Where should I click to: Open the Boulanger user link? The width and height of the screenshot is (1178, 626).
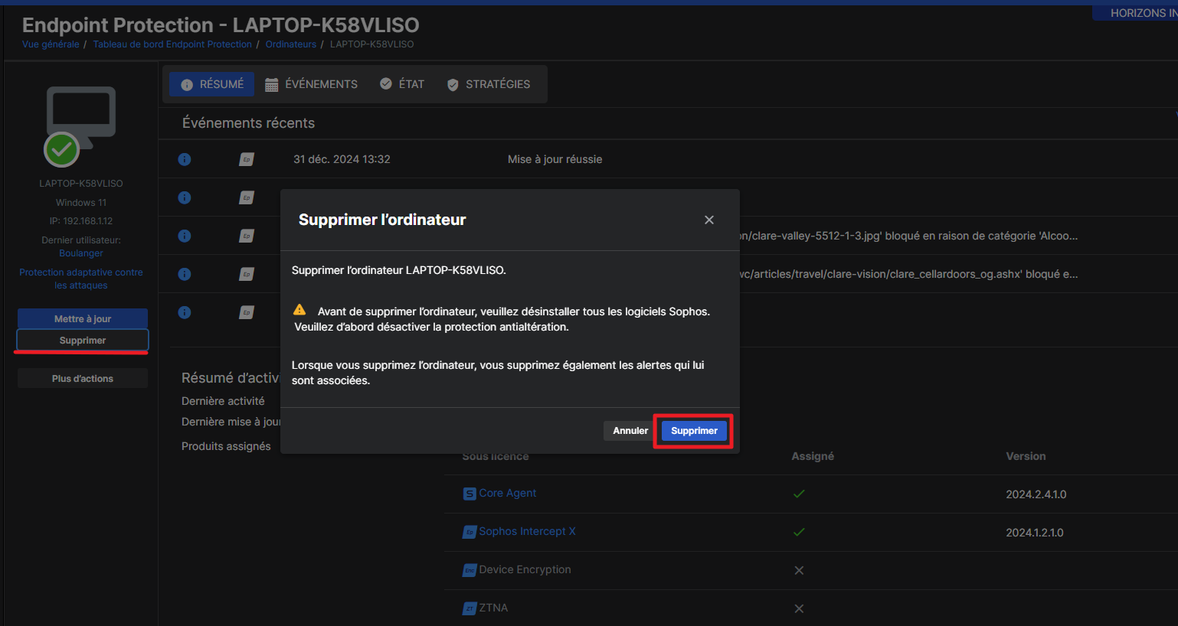81,253
